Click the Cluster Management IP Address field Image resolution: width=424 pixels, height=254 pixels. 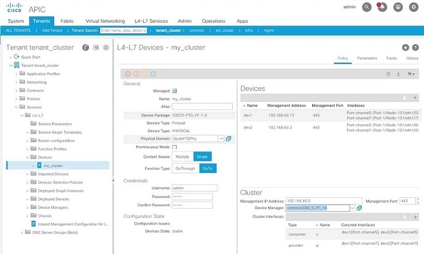(x=324, y=201)
